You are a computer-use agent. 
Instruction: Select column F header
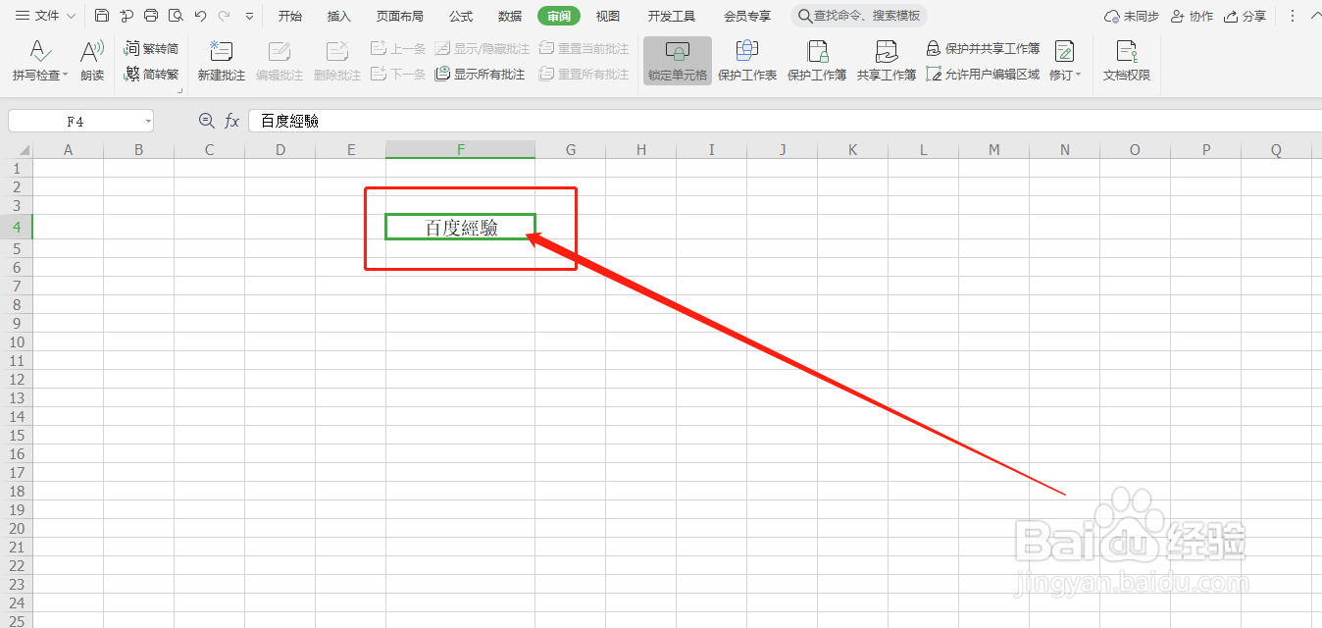pos(461,150)
